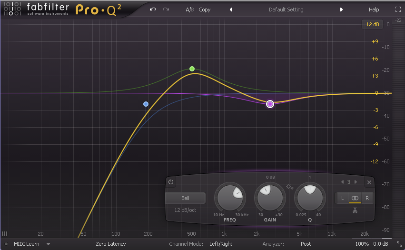The image size is (405, 250).
Task: Click the undo arrow icon
Action: pyautogui.click(x=153, y=10)
